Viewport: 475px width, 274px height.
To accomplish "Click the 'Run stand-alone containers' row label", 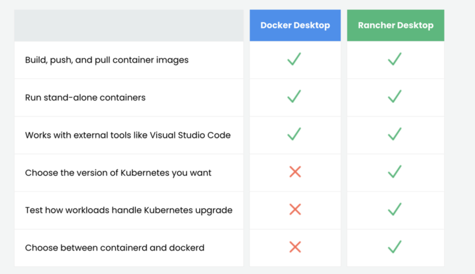I will [x=85, y=97].
